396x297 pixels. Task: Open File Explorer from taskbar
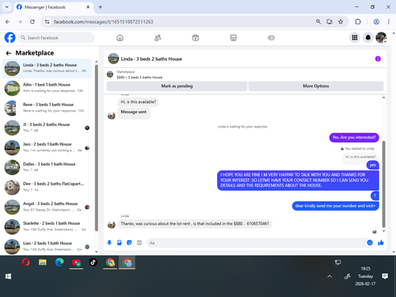point(43,262)
